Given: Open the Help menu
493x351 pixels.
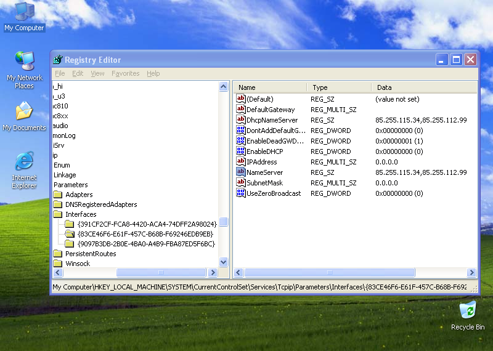Looking at the screenshot, I should pyautogui.click(x=153, y=73).
